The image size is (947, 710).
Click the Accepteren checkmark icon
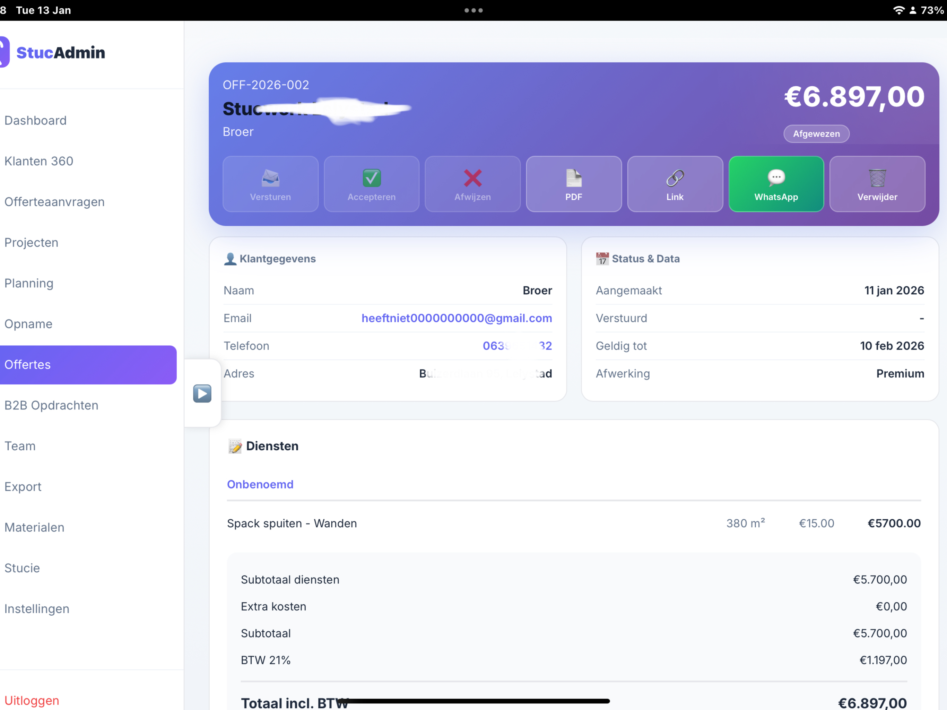click(371, 178)
